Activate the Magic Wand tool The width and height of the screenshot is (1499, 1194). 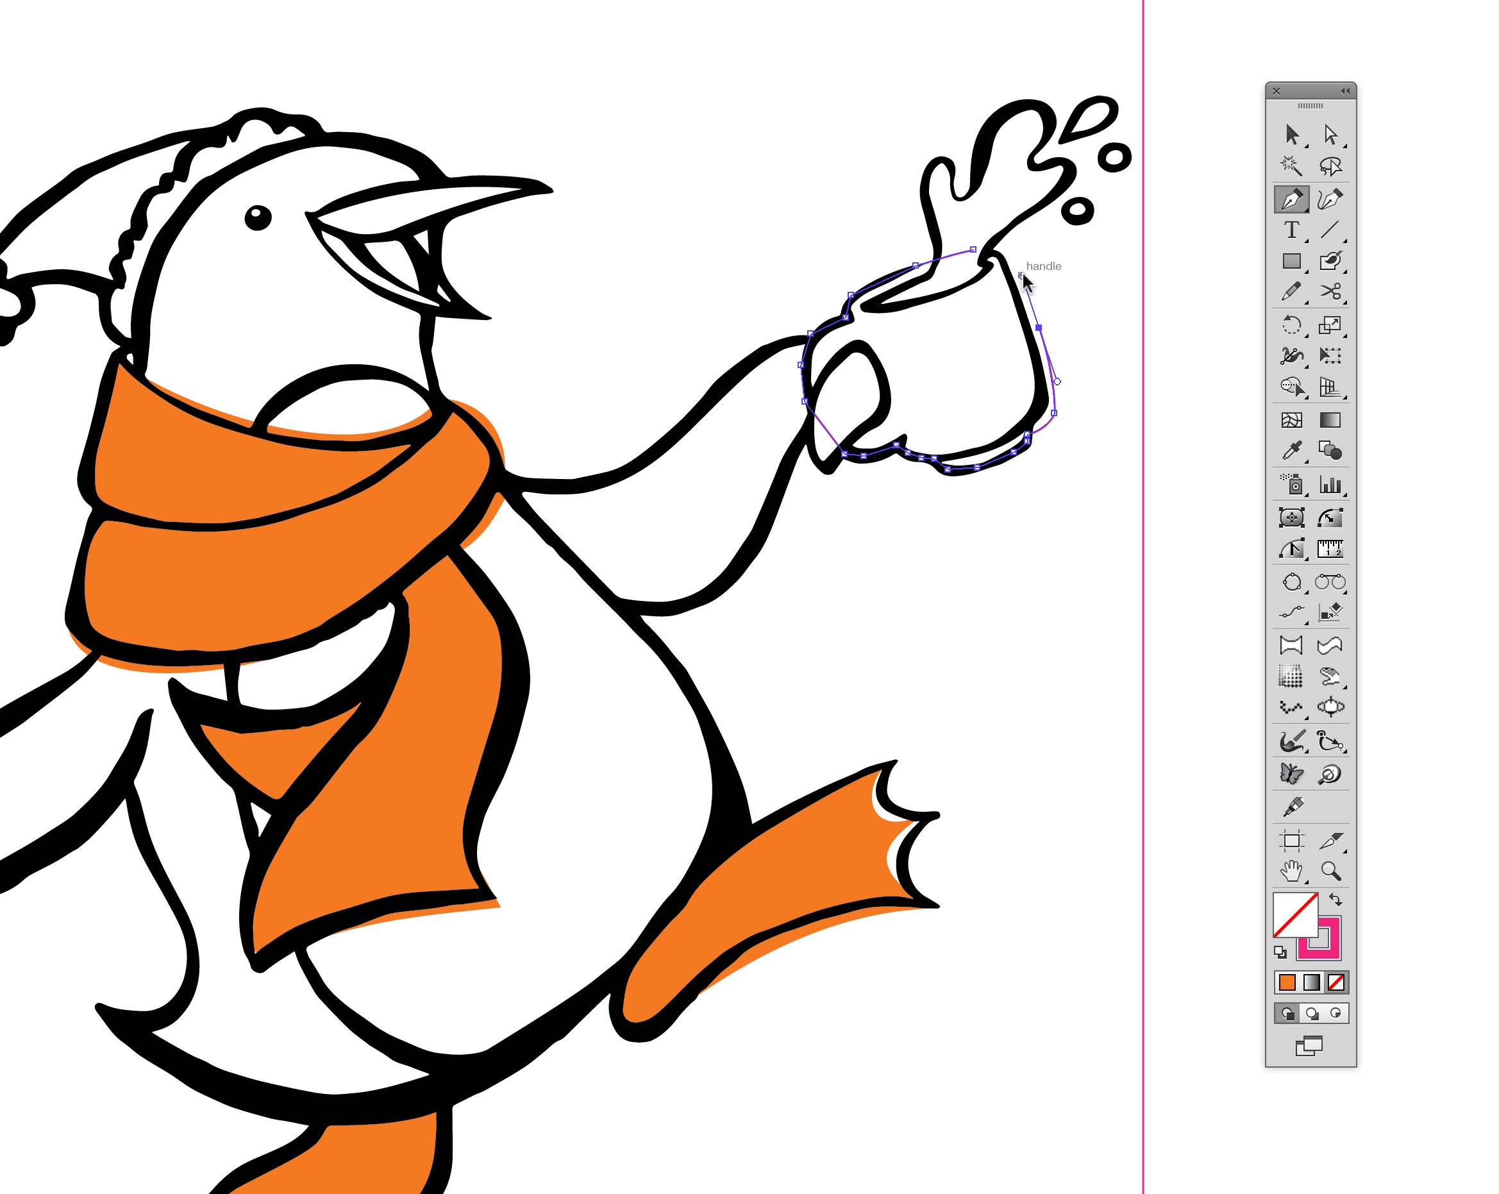tap(1291, 164)
